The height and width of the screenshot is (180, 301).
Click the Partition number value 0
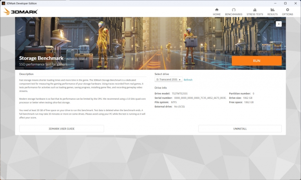tap(254, 94)
